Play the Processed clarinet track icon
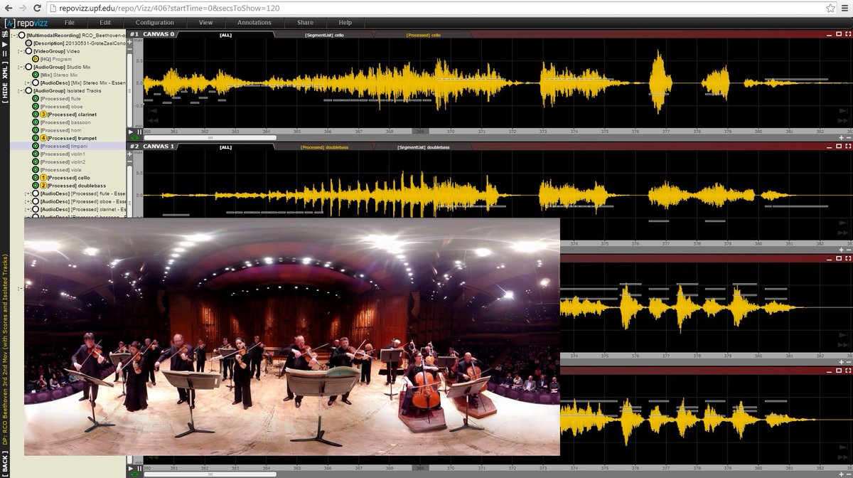 pyautogui.click(x=36, y=114)
